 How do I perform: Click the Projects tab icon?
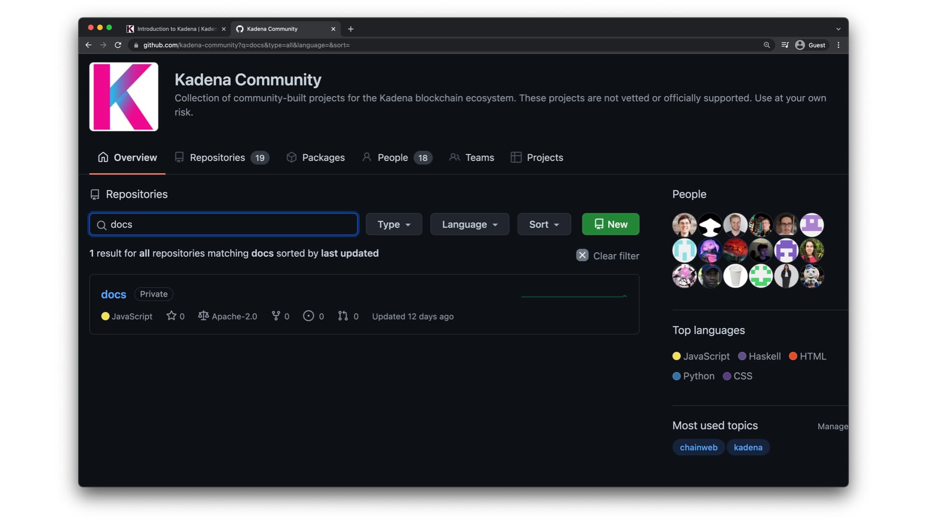click(x=515, y=157)
